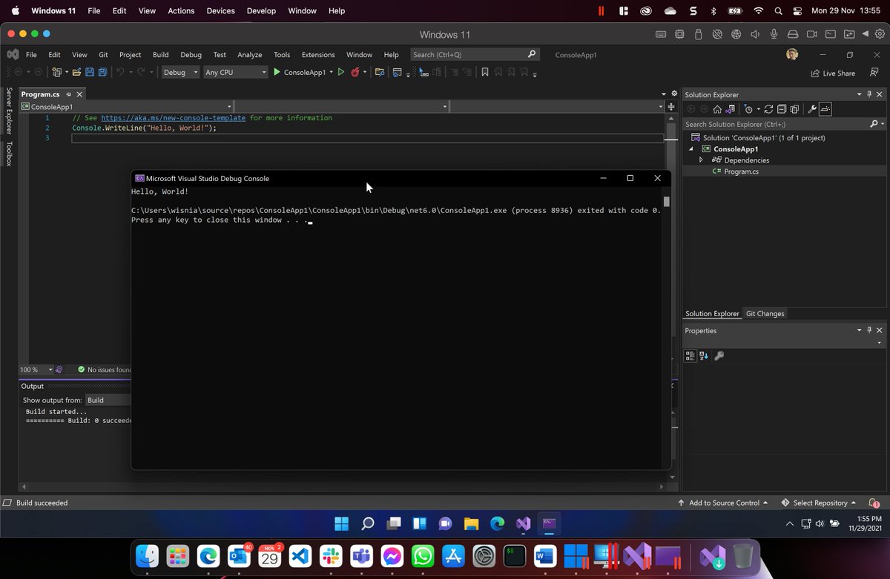Collapse All items in Solution Explorer
This screenshot has height=579, width=890.
781,109
